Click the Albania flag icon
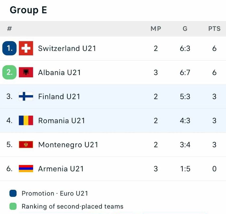Viewport: 226px width, 214px height. pos(25,72)
